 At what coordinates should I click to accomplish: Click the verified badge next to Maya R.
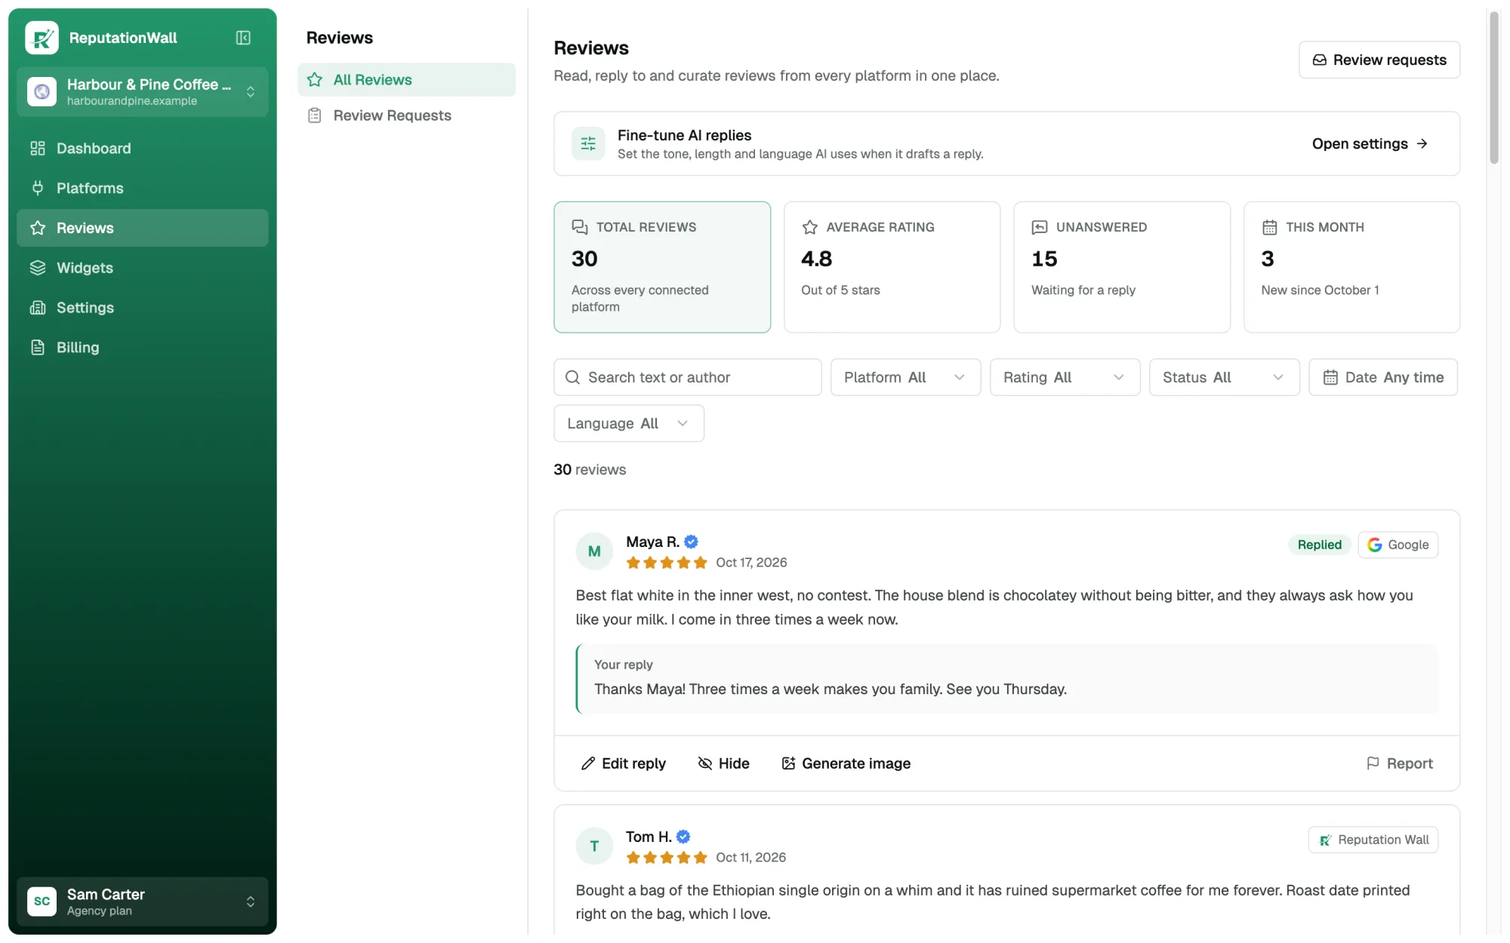691,542
